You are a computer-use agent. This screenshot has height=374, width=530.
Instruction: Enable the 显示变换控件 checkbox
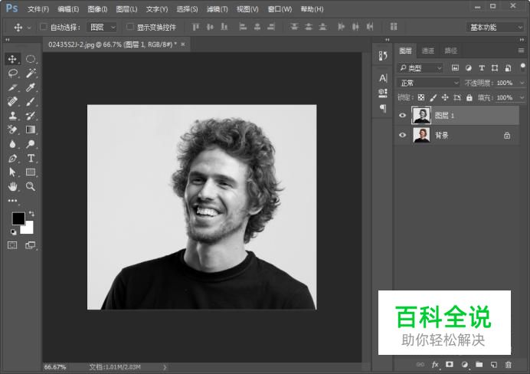click(x=129, y=26)
